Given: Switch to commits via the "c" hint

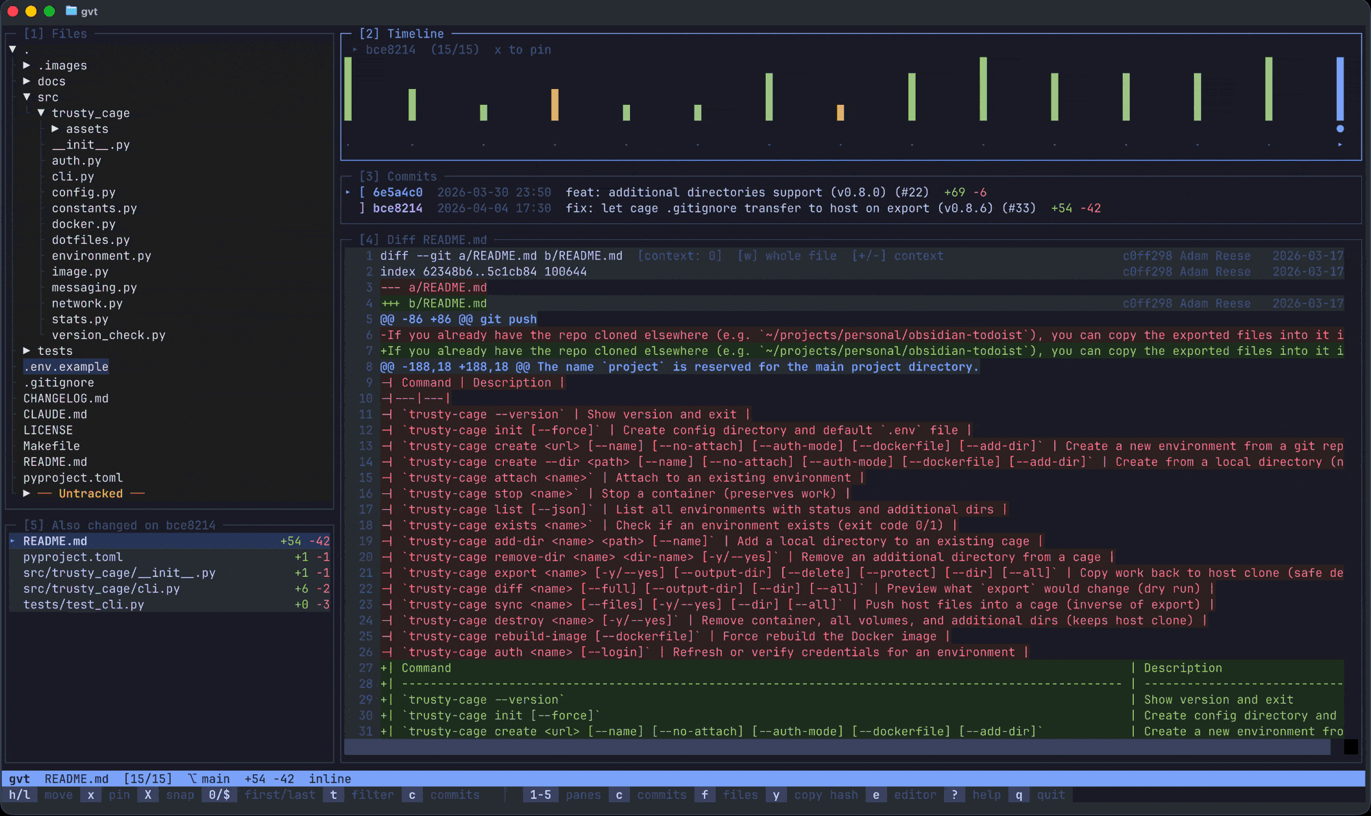Looking at the screenshot, I should (411, 795).
